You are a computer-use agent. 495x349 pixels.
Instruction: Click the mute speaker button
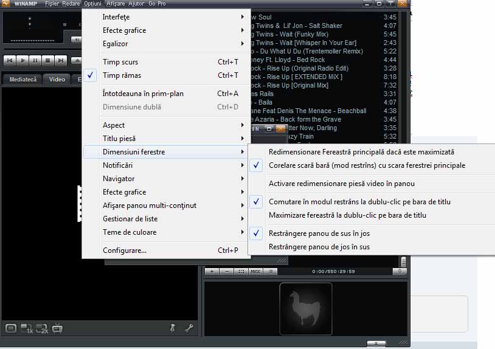[x=77, y=40]
